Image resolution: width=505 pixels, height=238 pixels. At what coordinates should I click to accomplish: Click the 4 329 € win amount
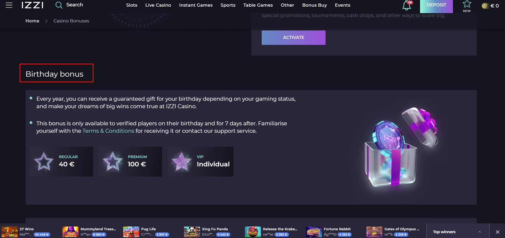pos(401,235)
